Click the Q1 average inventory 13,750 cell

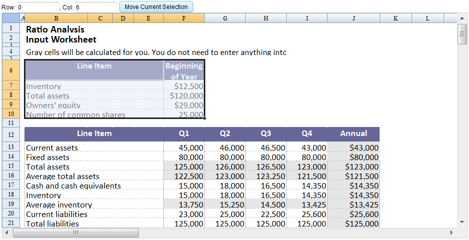click(x=184, y=204)
